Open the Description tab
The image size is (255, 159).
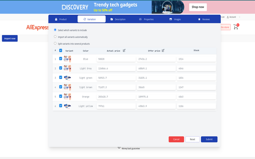pos(118,19)
